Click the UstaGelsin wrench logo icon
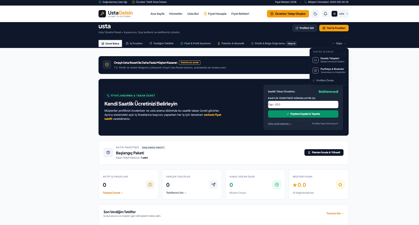 102,14
